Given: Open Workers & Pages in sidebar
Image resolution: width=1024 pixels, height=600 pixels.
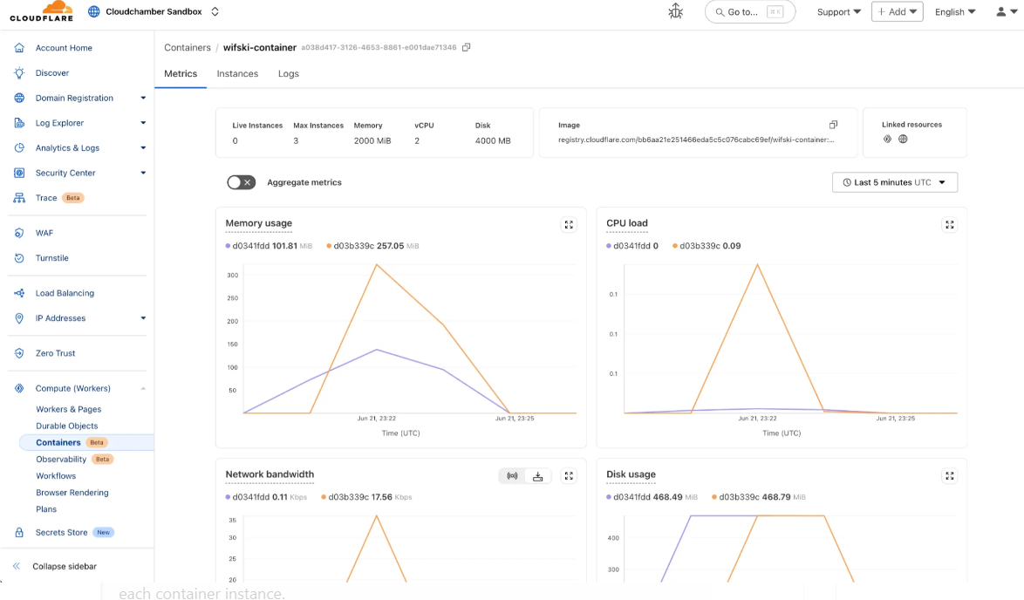Looking at the screenshot, I should click(69, 409).
